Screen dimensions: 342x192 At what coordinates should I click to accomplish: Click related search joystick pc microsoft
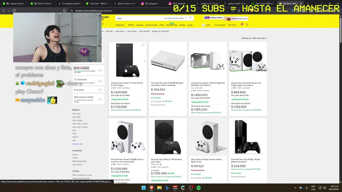pos(160,31)
